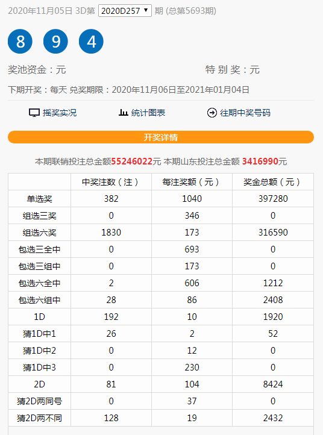Click the 包选三全中 row label

coord(39,249)
